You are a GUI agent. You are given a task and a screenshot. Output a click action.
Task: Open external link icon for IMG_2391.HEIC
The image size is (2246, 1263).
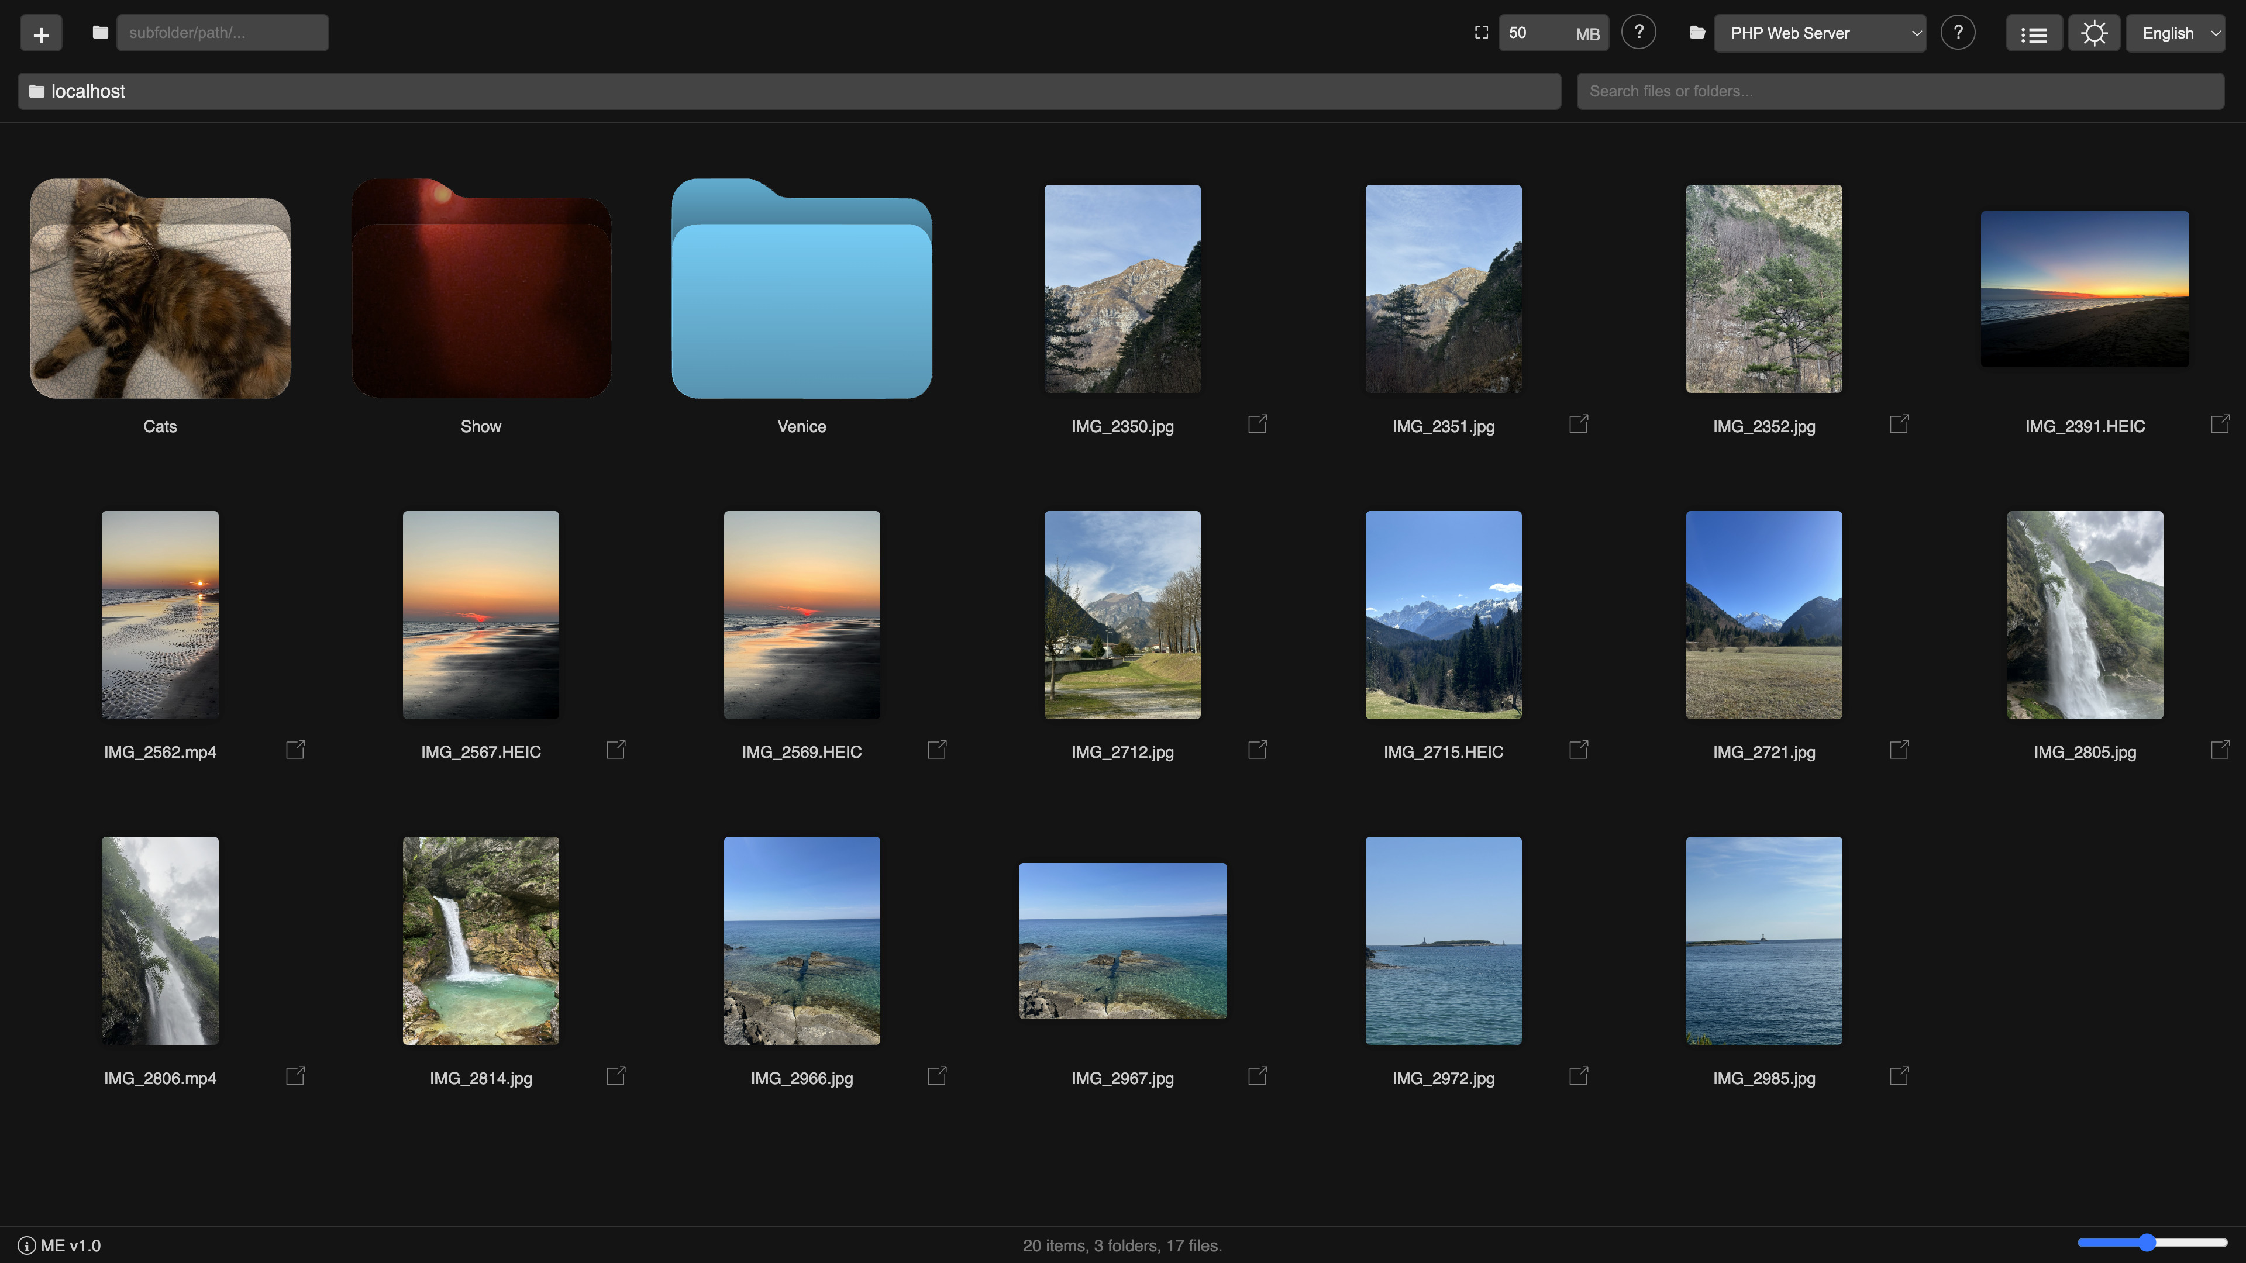click(2220, 425)
